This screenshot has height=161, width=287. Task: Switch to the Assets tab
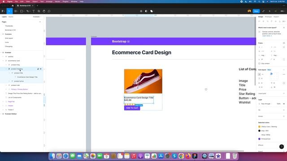click(x=11, y=17)
